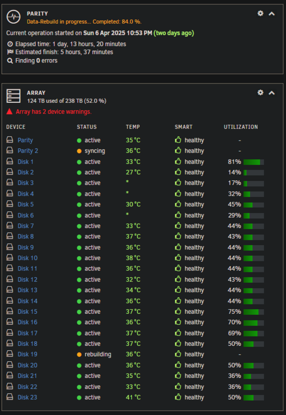Click the UTILIZATION column header
The height and width of the screenshot is (415, 286).
point(241,127)
